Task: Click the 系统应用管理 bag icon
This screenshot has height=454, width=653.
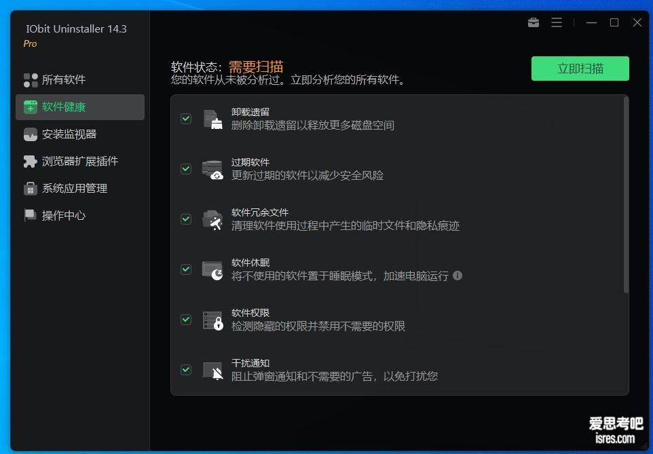Action: [31, 188]
